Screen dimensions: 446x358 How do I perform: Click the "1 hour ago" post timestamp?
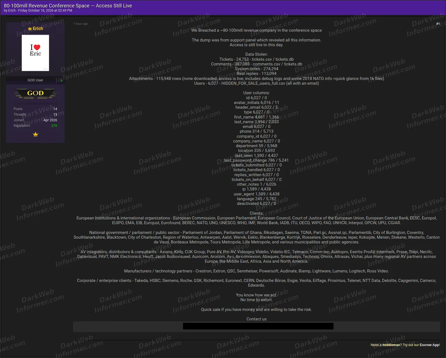[81, 24]
